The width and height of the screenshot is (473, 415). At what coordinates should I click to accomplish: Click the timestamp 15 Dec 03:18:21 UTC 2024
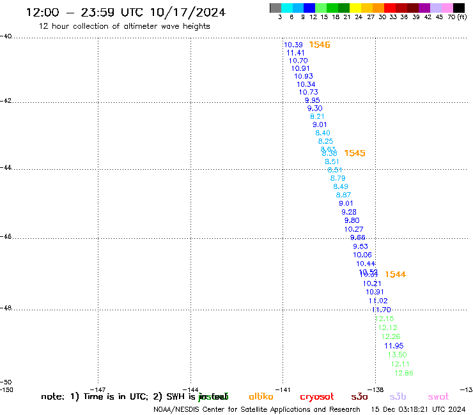[418, 409]
